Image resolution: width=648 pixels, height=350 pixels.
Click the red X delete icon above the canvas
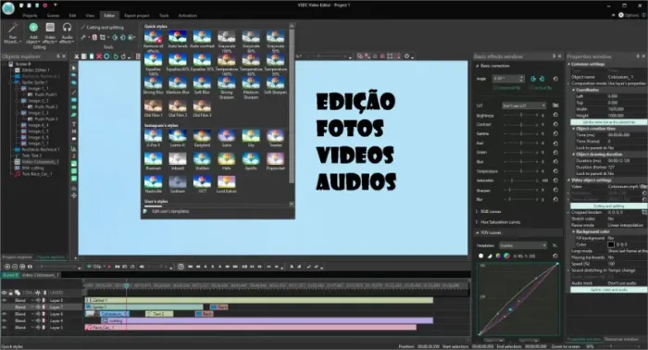[x=99, y=56]
